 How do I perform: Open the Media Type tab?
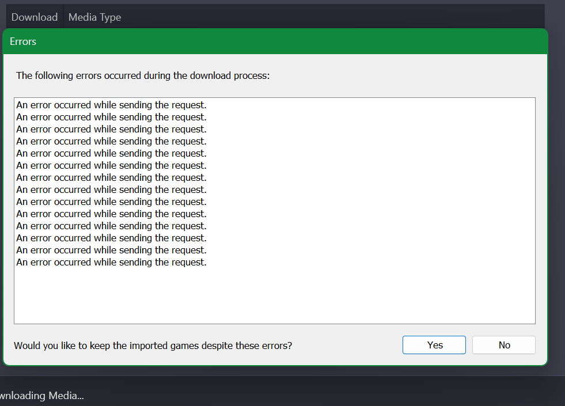(94, 17)
